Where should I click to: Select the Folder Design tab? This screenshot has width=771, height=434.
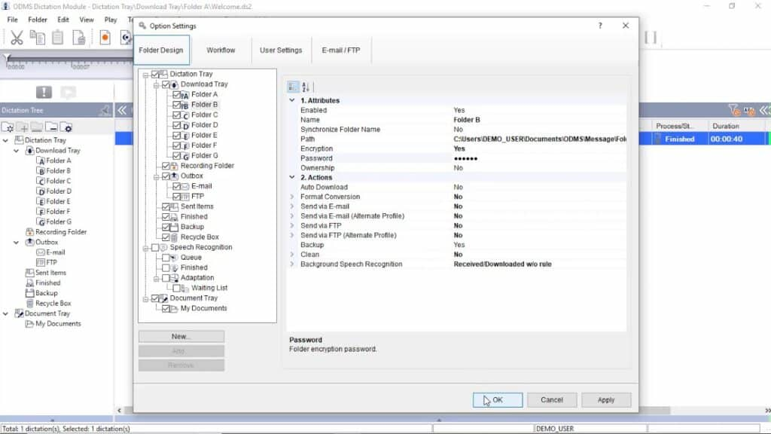(x=161, y=50)
